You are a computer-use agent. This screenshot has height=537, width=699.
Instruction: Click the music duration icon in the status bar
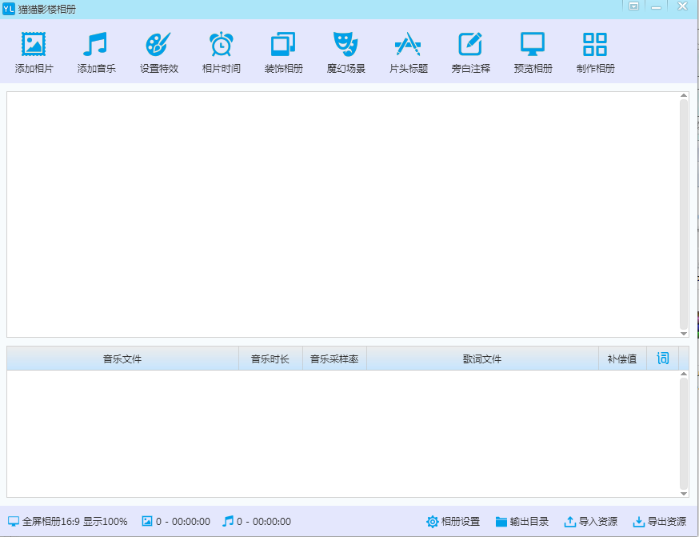[x=230, y=521]
